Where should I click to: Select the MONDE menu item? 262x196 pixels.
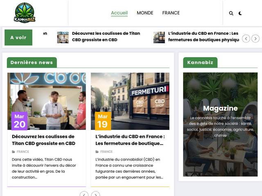tap(145, 13)
